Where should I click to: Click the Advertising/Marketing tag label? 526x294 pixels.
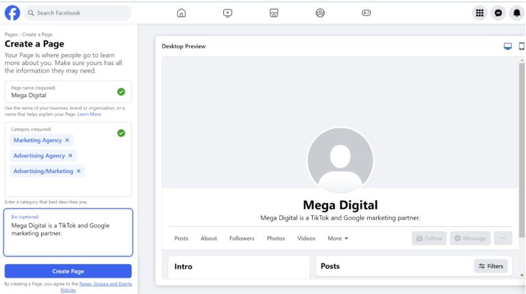[x=43, y=171]
